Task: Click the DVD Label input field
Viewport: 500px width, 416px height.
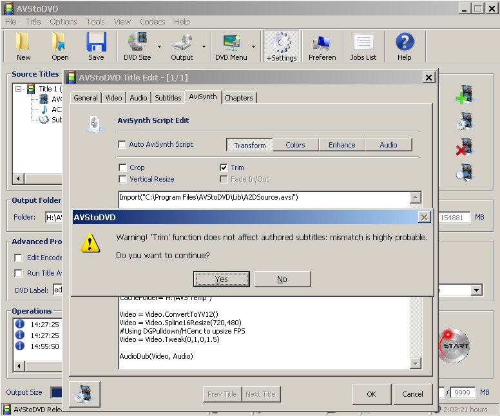Action: coord(58,290)
